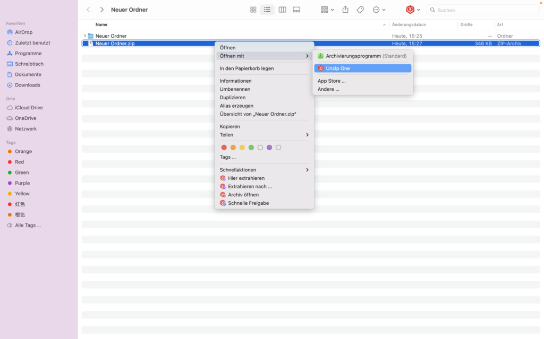Select In den Papierkorb legen

(246, 68)
